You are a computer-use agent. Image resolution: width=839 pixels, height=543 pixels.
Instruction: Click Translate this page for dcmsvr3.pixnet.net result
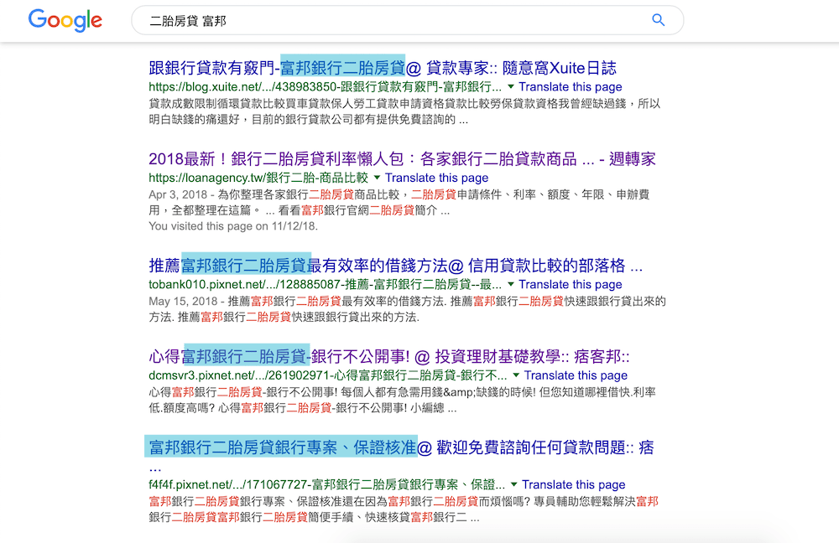576,375
